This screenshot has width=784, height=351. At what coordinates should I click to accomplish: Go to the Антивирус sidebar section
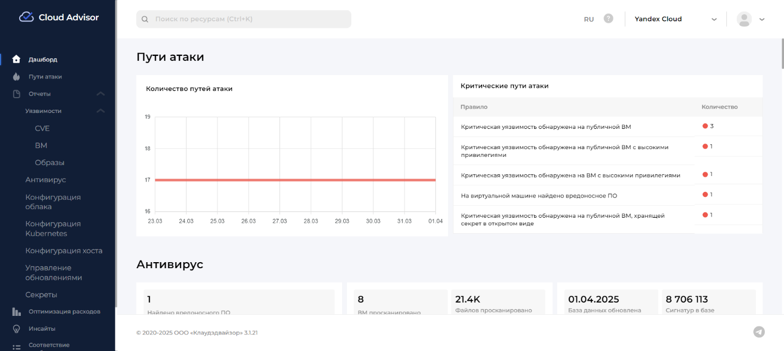point(46,180)
